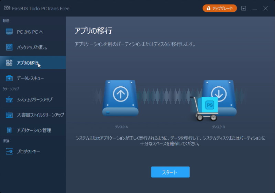Click the EaseUS Todo PCTrans Free title
Viewport: 275px width, 193px height.
(41, 8)
